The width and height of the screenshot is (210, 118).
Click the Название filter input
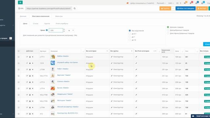tap(66, 51)
